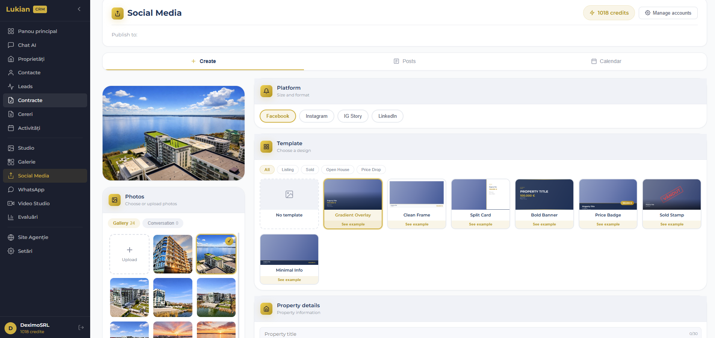The width and height of the screenshot is (715, 338).
Task: Click the Manage accounts button
Action: coord(668,13)
